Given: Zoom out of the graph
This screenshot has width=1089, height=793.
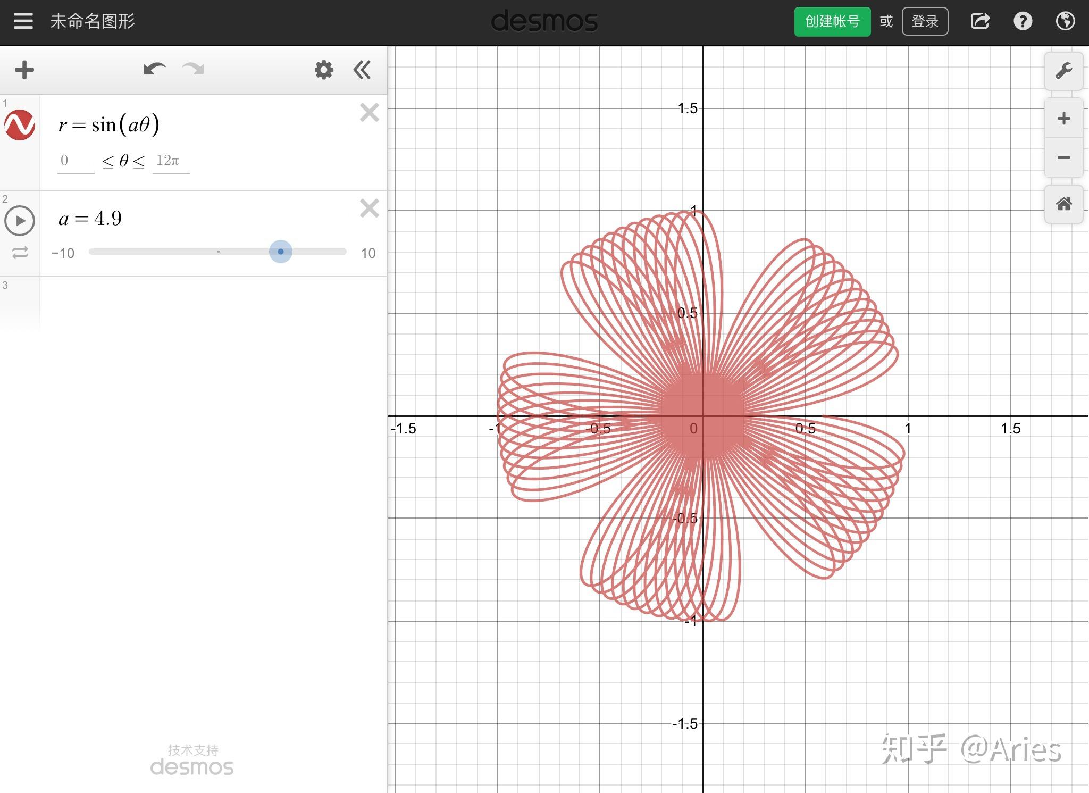Looking at the screenshot, I should (1063, 158).
